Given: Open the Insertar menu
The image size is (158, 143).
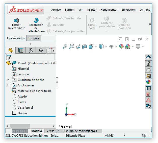Looking at the screenshot, I should pyautogui.click(x=91, y=10).
